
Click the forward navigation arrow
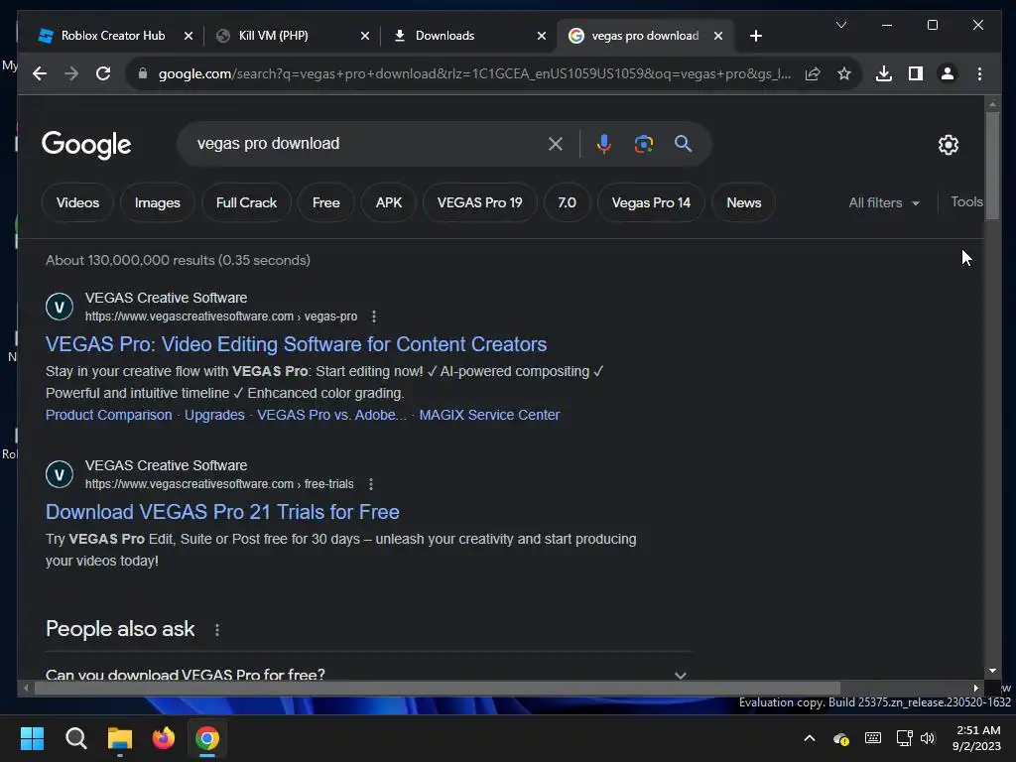pyautogui.click(x=71, y=73)
